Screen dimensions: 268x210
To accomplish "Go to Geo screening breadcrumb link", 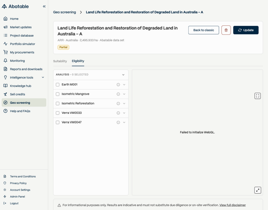I will pyautogui.click(x=64, y=12).
